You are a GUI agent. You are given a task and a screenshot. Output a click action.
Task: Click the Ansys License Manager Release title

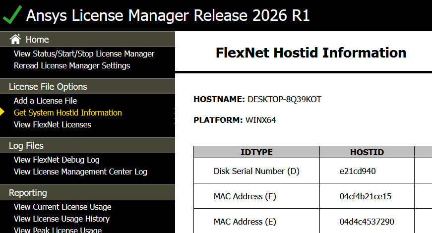tap(168, 15)
